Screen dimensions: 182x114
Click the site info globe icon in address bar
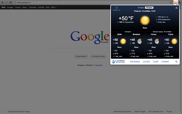click(15, 3)
